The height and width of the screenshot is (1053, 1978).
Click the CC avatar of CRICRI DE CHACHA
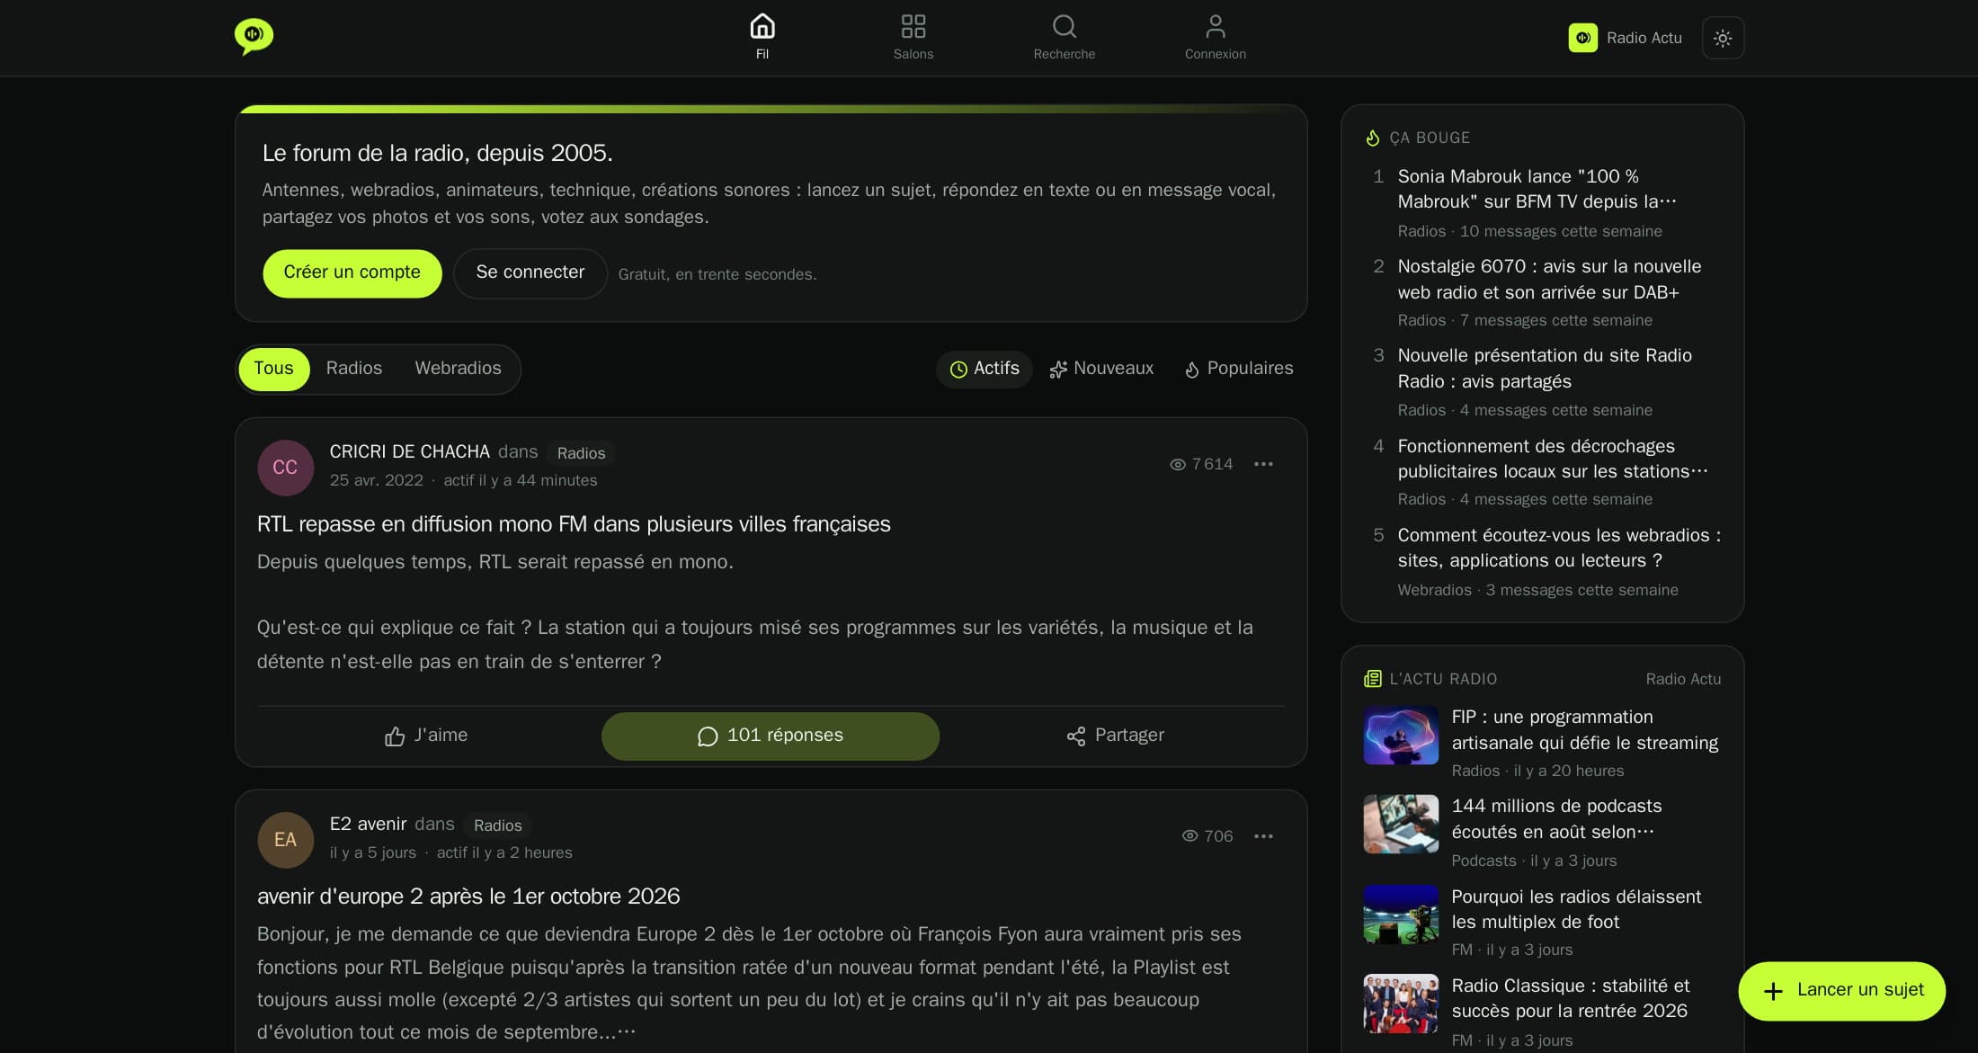285,468
